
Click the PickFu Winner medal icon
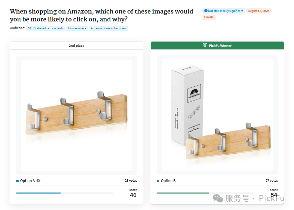pos(205,45)
